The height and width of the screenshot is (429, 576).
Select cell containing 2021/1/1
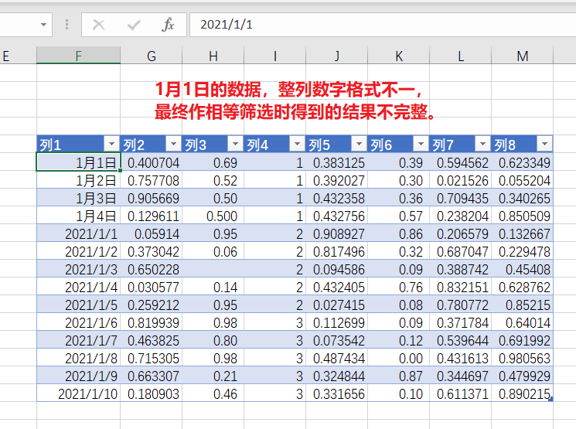(78, 233)
